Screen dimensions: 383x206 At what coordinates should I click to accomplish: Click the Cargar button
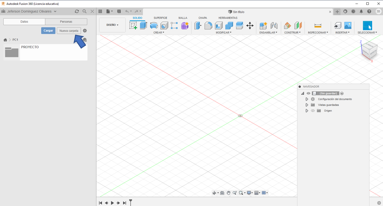click(x=48, y=31)
